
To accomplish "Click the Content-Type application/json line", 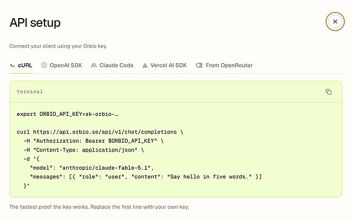I will tap(83, 150).
